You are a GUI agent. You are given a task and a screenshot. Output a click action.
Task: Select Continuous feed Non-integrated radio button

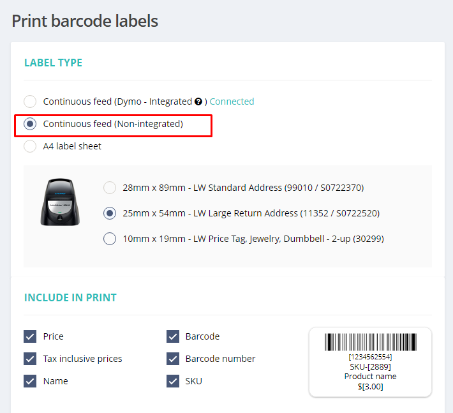[x=30, y=124]
